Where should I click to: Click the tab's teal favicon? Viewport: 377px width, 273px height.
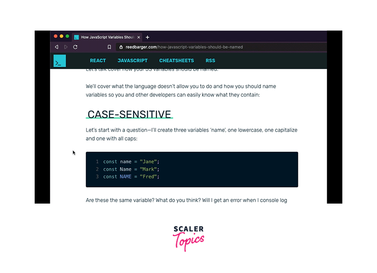click(76, 37)
